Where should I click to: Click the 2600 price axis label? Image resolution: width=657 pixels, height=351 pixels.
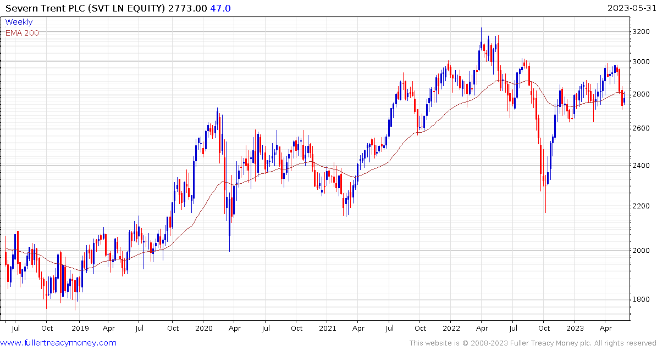641,128
